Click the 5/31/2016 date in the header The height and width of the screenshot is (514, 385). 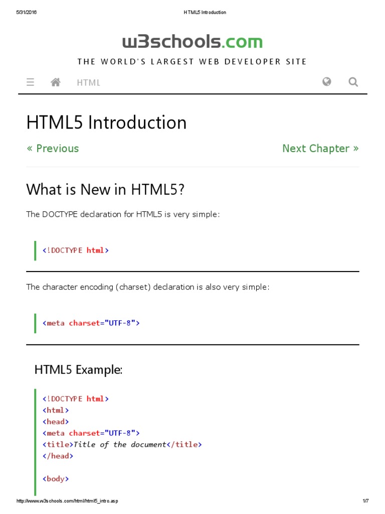point(27,13)
